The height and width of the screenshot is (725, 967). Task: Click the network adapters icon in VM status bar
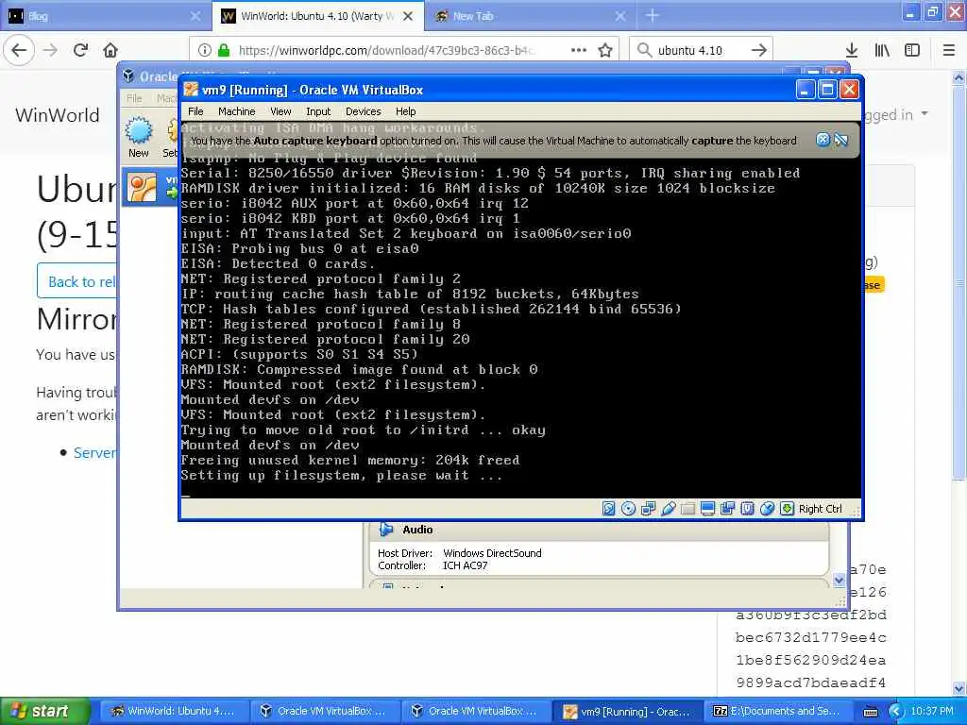pos(648,509)
